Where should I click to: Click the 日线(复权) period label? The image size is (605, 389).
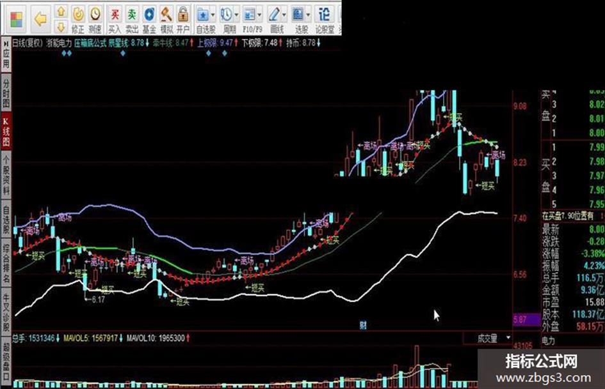click(x=28, y=43)
